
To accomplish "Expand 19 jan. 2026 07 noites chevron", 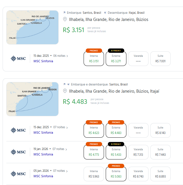I will pos(66,149).
